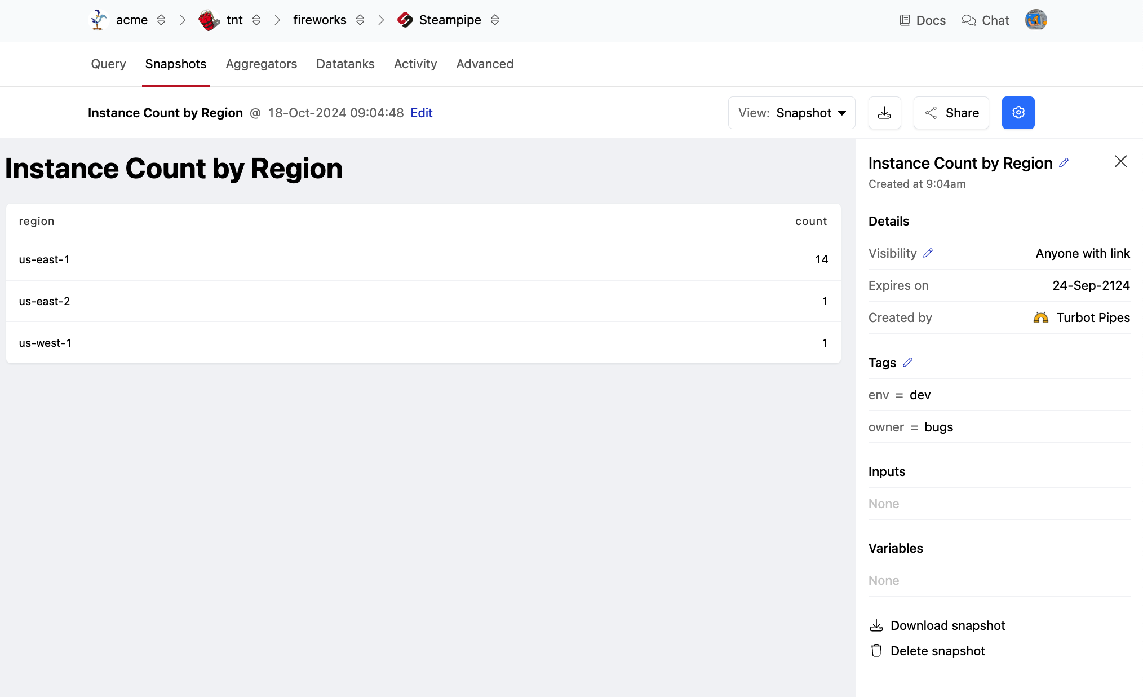Click the pencil icon beside Tags
The height and width of the screenshot is (697, 1143).
coord(907,363)
